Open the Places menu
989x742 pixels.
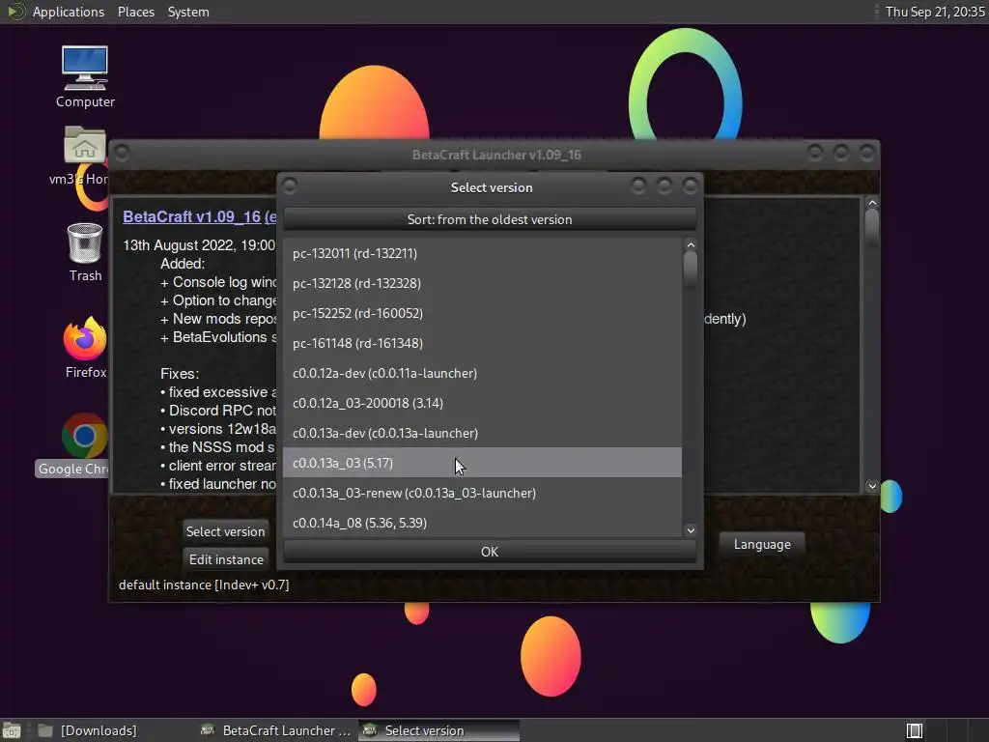pos(135,12)
